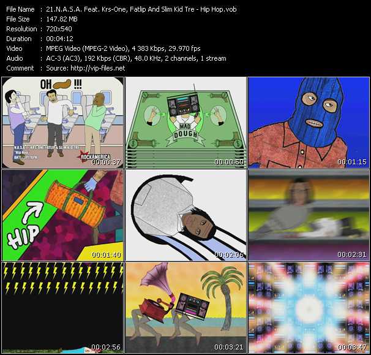The image size is (371, 355).
Task: Select the gramophone and palm tree thumbnail
Action: click(185, 308)
